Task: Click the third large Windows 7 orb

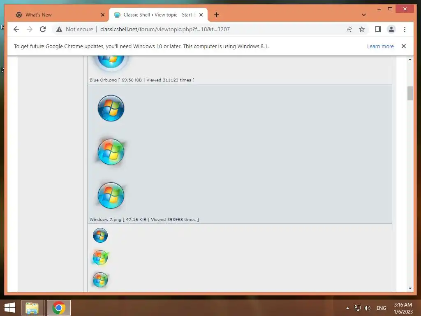Action: click(x=111, y=195)
